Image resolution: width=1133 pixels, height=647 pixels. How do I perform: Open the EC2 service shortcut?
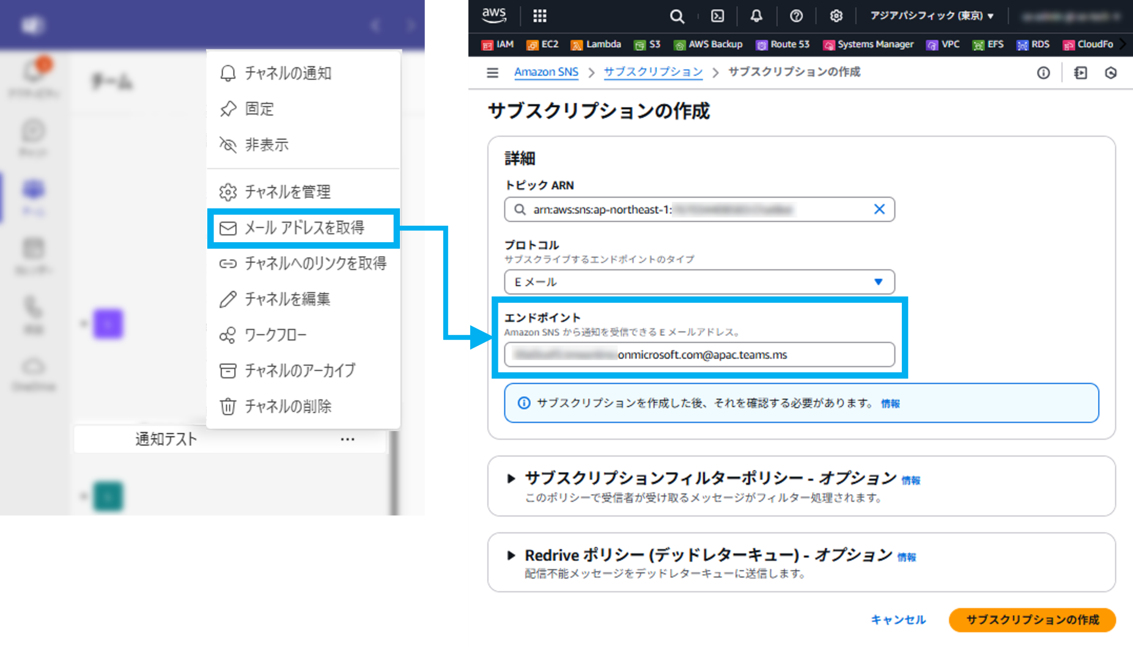[542, 44]
